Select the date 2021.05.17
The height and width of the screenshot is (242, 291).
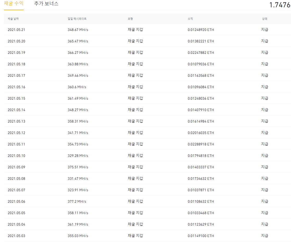click(16, 75)
